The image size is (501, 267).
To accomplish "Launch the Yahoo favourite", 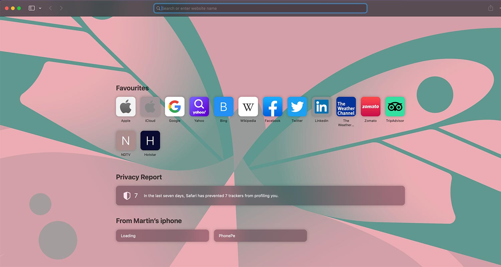I will [x=199, y=107].
